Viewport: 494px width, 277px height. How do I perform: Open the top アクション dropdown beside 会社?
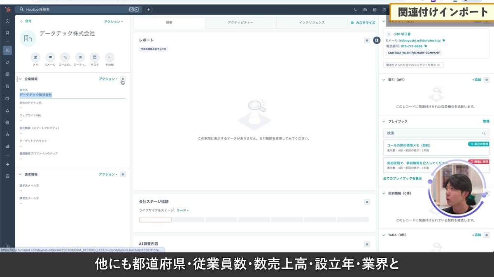click(x=113, y=22)
